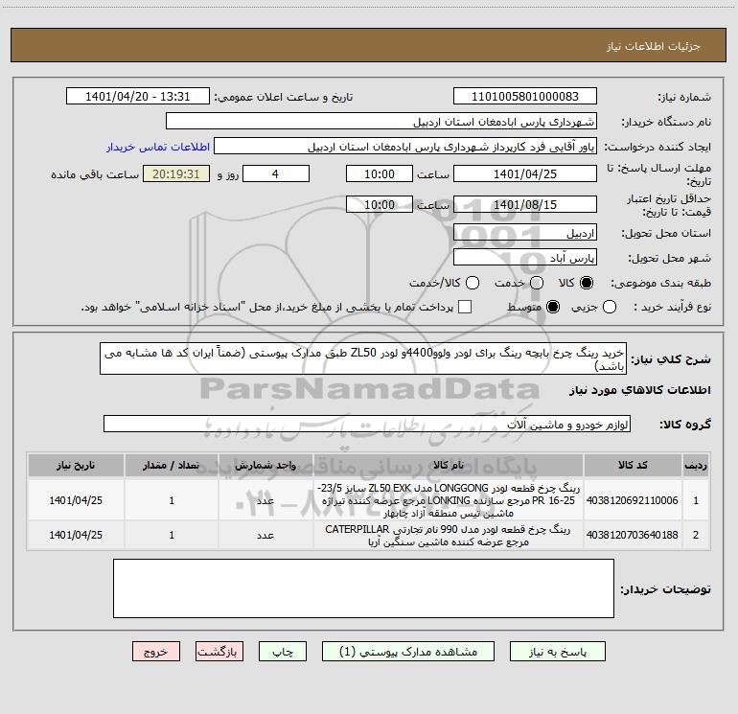Click the بازگشت back button
738x714 pixels.
(x=219, y=652)
